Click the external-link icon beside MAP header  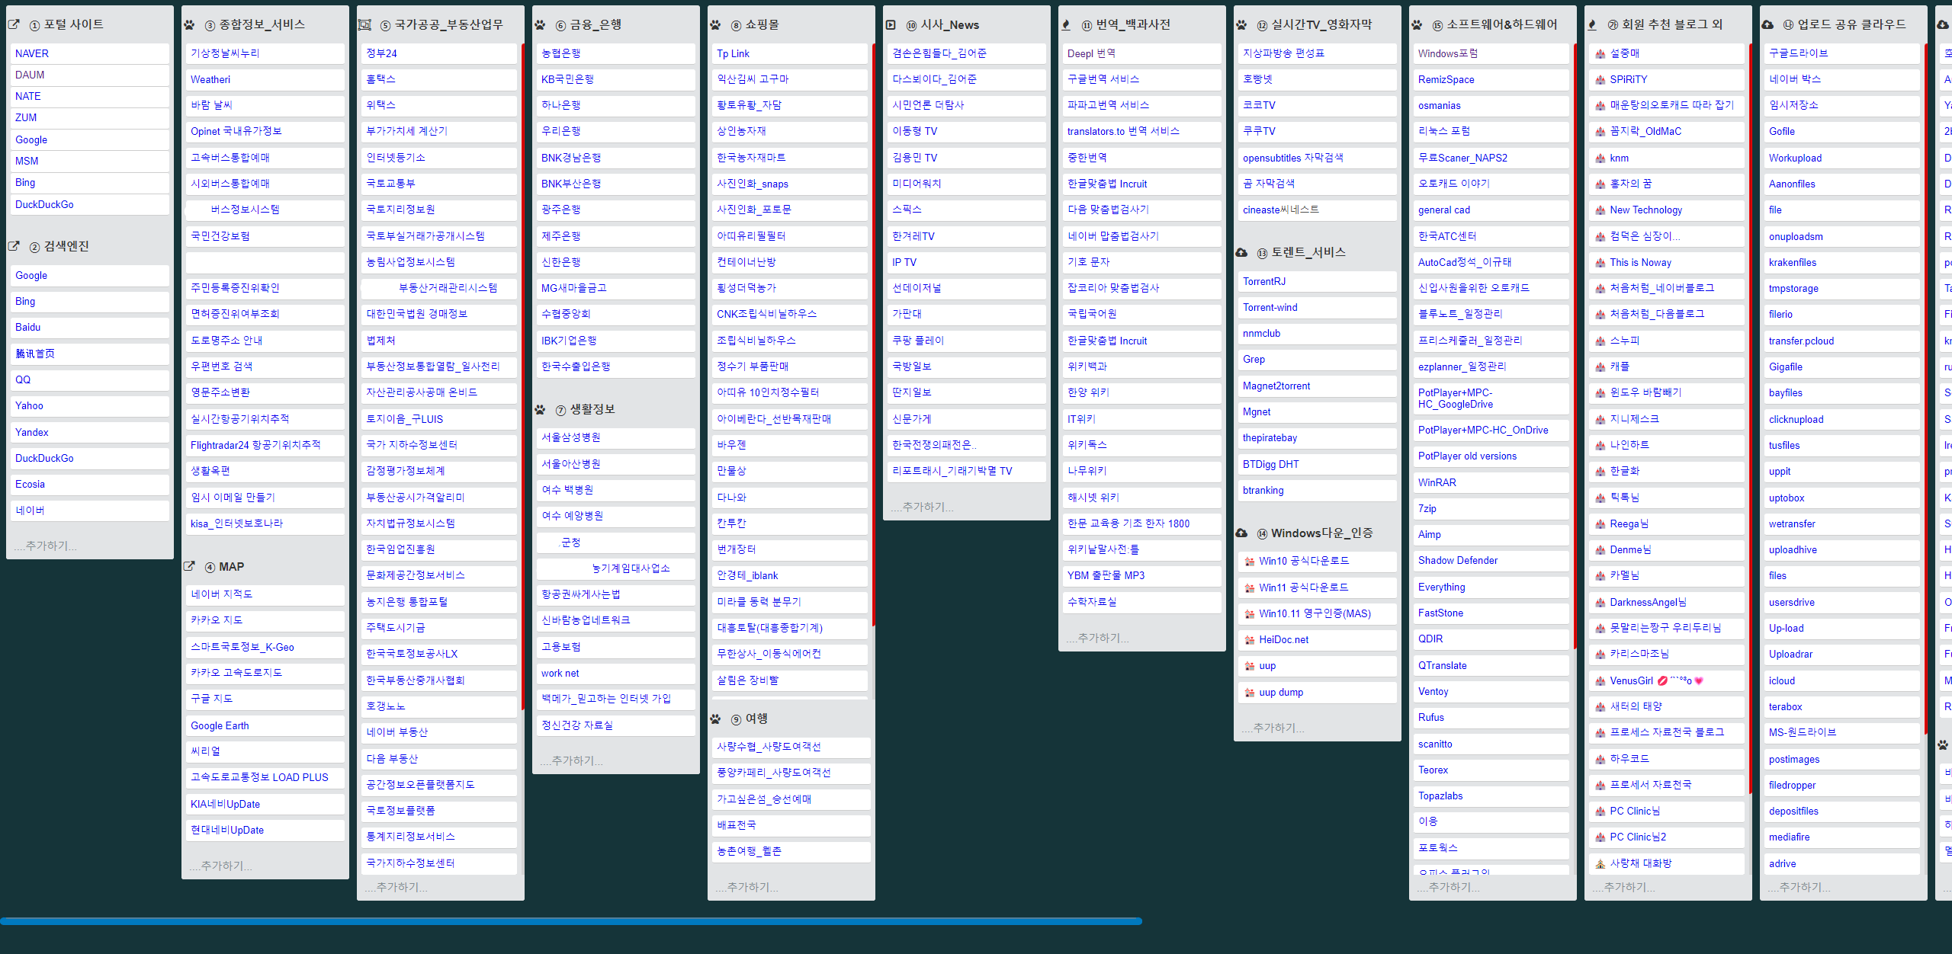tap(189, 566)
